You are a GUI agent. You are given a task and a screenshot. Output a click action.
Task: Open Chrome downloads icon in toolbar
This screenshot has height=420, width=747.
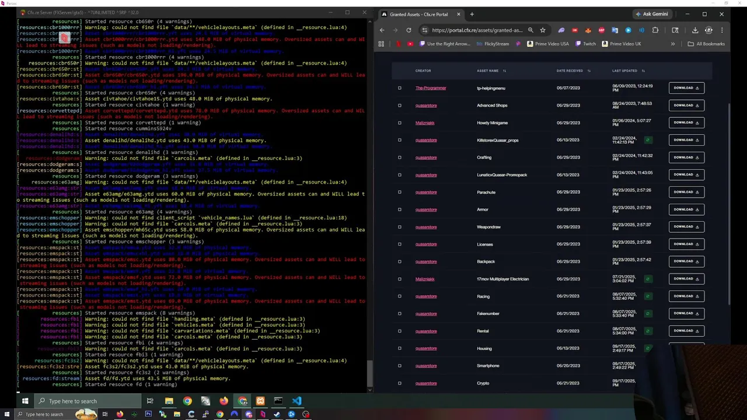coord(695,30)
